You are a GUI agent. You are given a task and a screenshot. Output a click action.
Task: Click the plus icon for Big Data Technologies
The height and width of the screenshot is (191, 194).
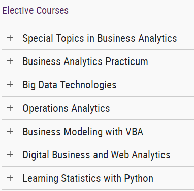pyautogui.click(x=10, y=84)
